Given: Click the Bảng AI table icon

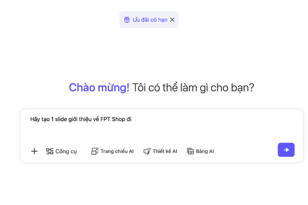Looking at the screenshot, I should coord(190,151).
